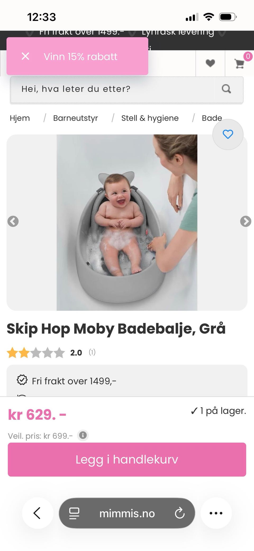Open browser three-dots more menu

tap(216, 513)
